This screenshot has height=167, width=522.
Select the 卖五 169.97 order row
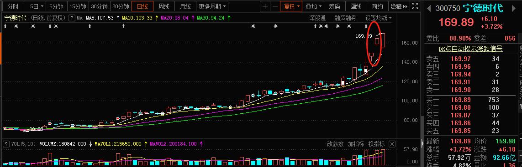tap(471, 59)
